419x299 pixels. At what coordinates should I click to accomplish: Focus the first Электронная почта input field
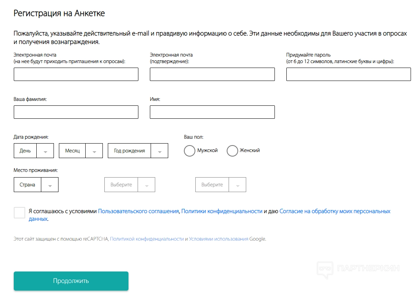76,74
